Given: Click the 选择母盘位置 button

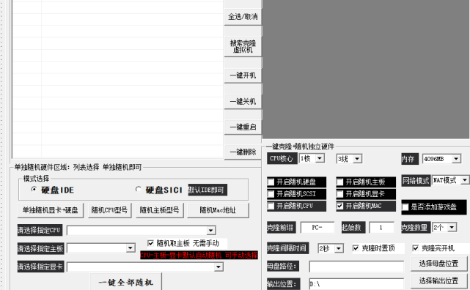Looking at the screenshot, I should click(438, 264).
